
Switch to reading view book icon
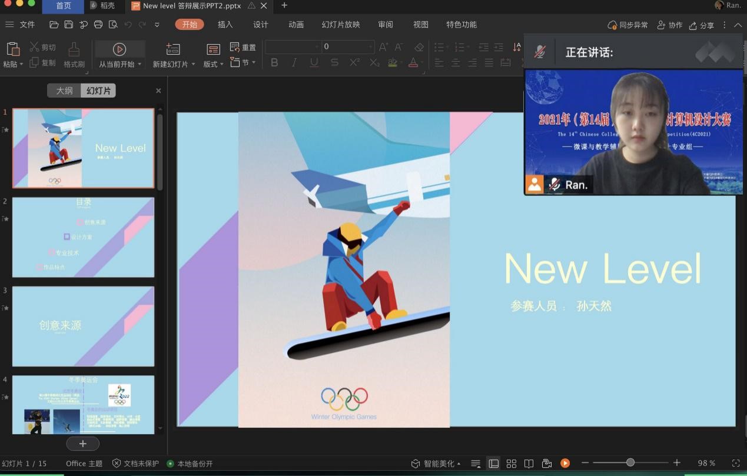(529, 464)
